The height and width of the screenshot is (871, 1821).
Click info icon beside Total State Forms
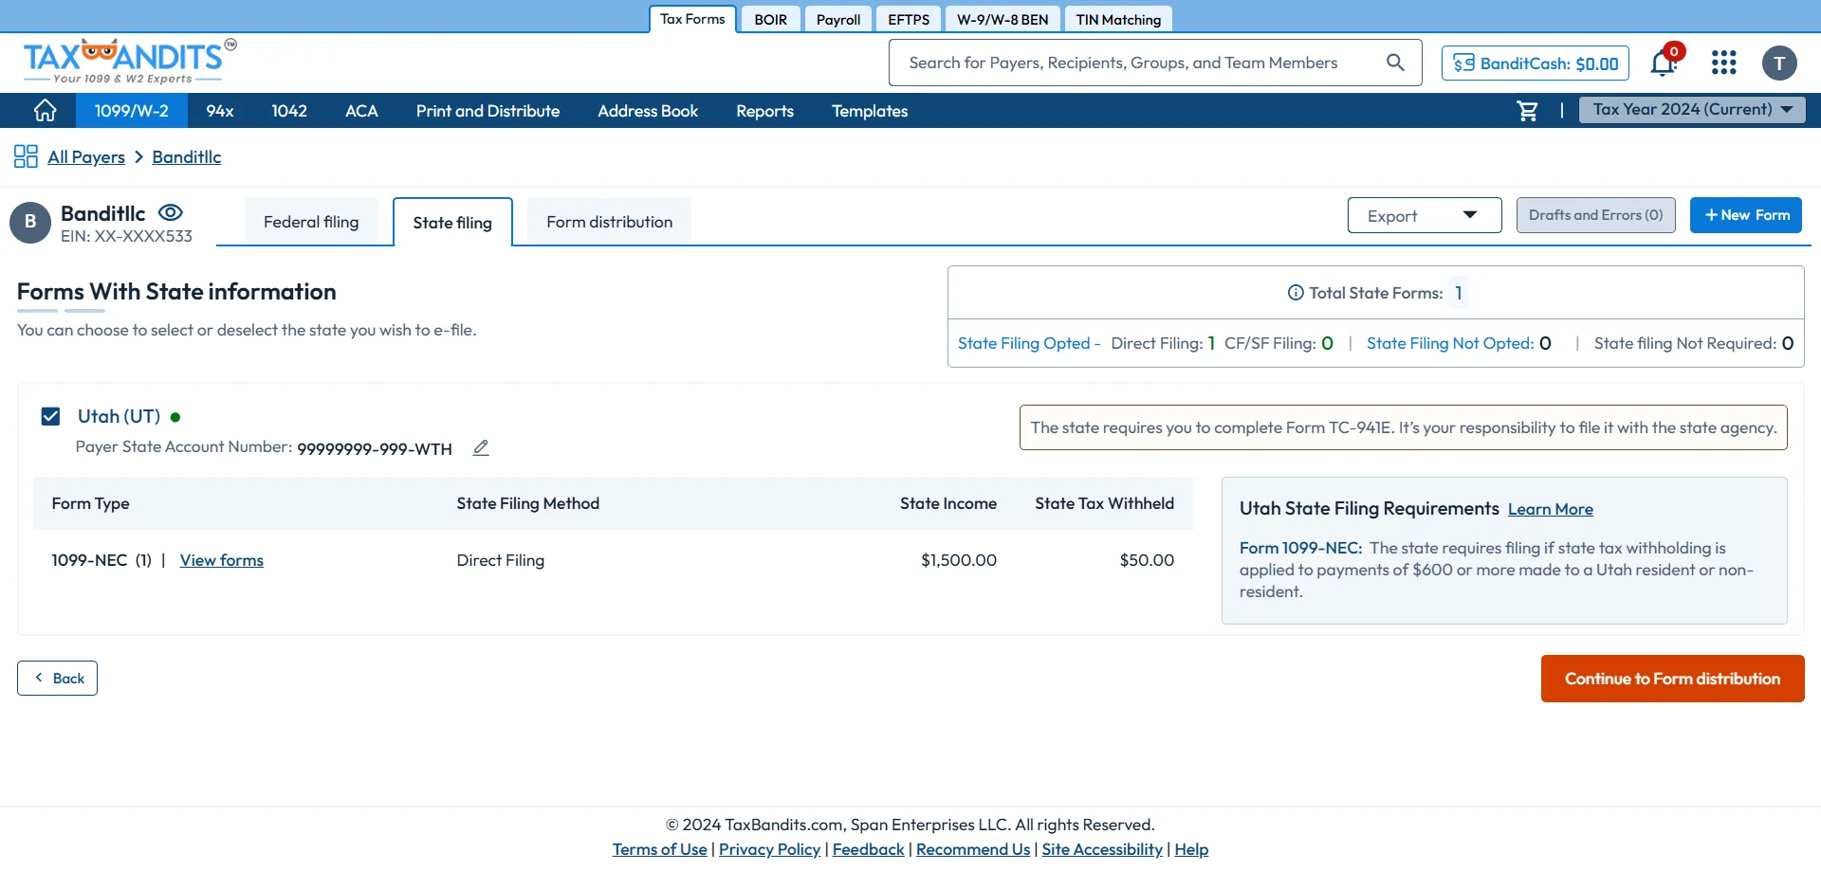1296,293
